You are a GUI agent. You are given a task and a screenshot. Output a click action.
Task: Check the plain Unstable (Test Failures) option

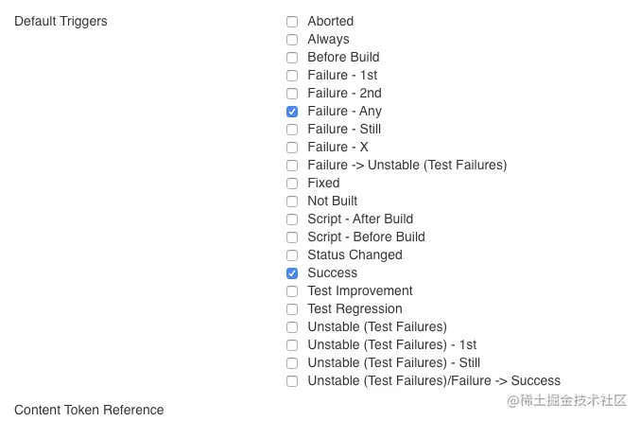click(292, 327)
